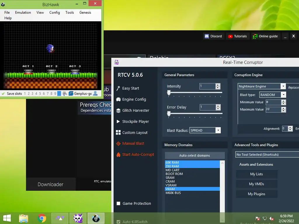299x224 pixels.
Task: Select BOOT ROM memory domain
Action: [192, 174]
